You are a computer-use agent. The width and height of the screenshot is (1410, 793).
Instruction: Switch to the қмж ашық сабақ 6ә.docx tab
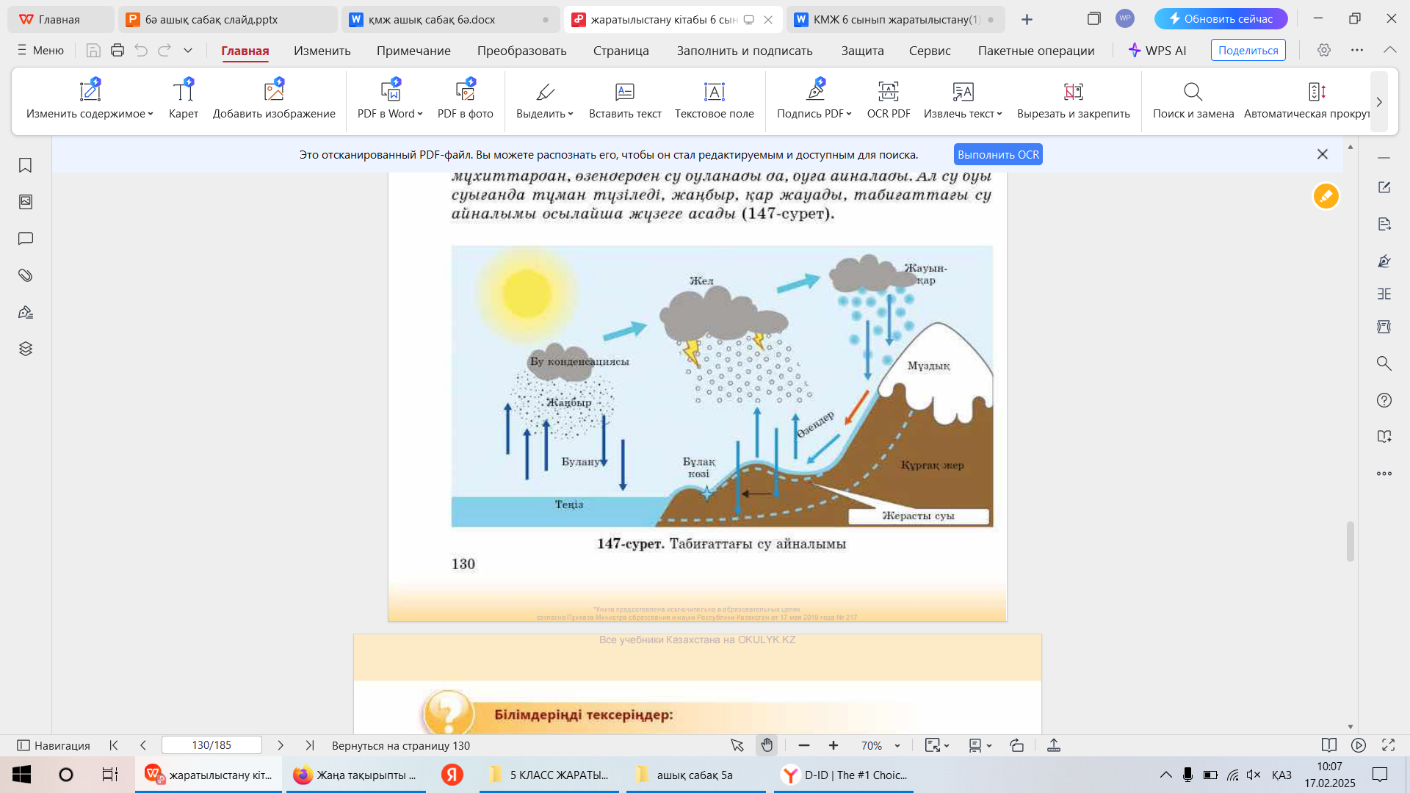coord(432,20)
